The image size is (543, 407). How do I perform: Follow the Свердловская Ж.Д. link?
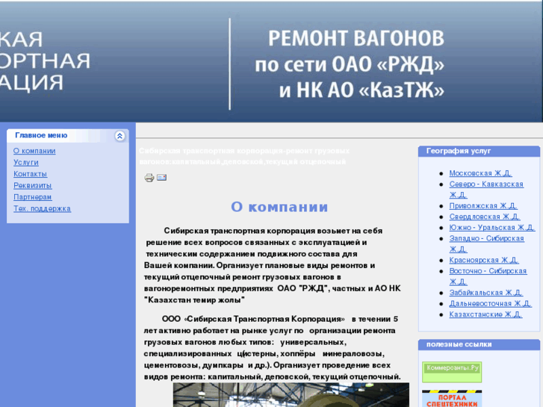click(x=485, y=217)
